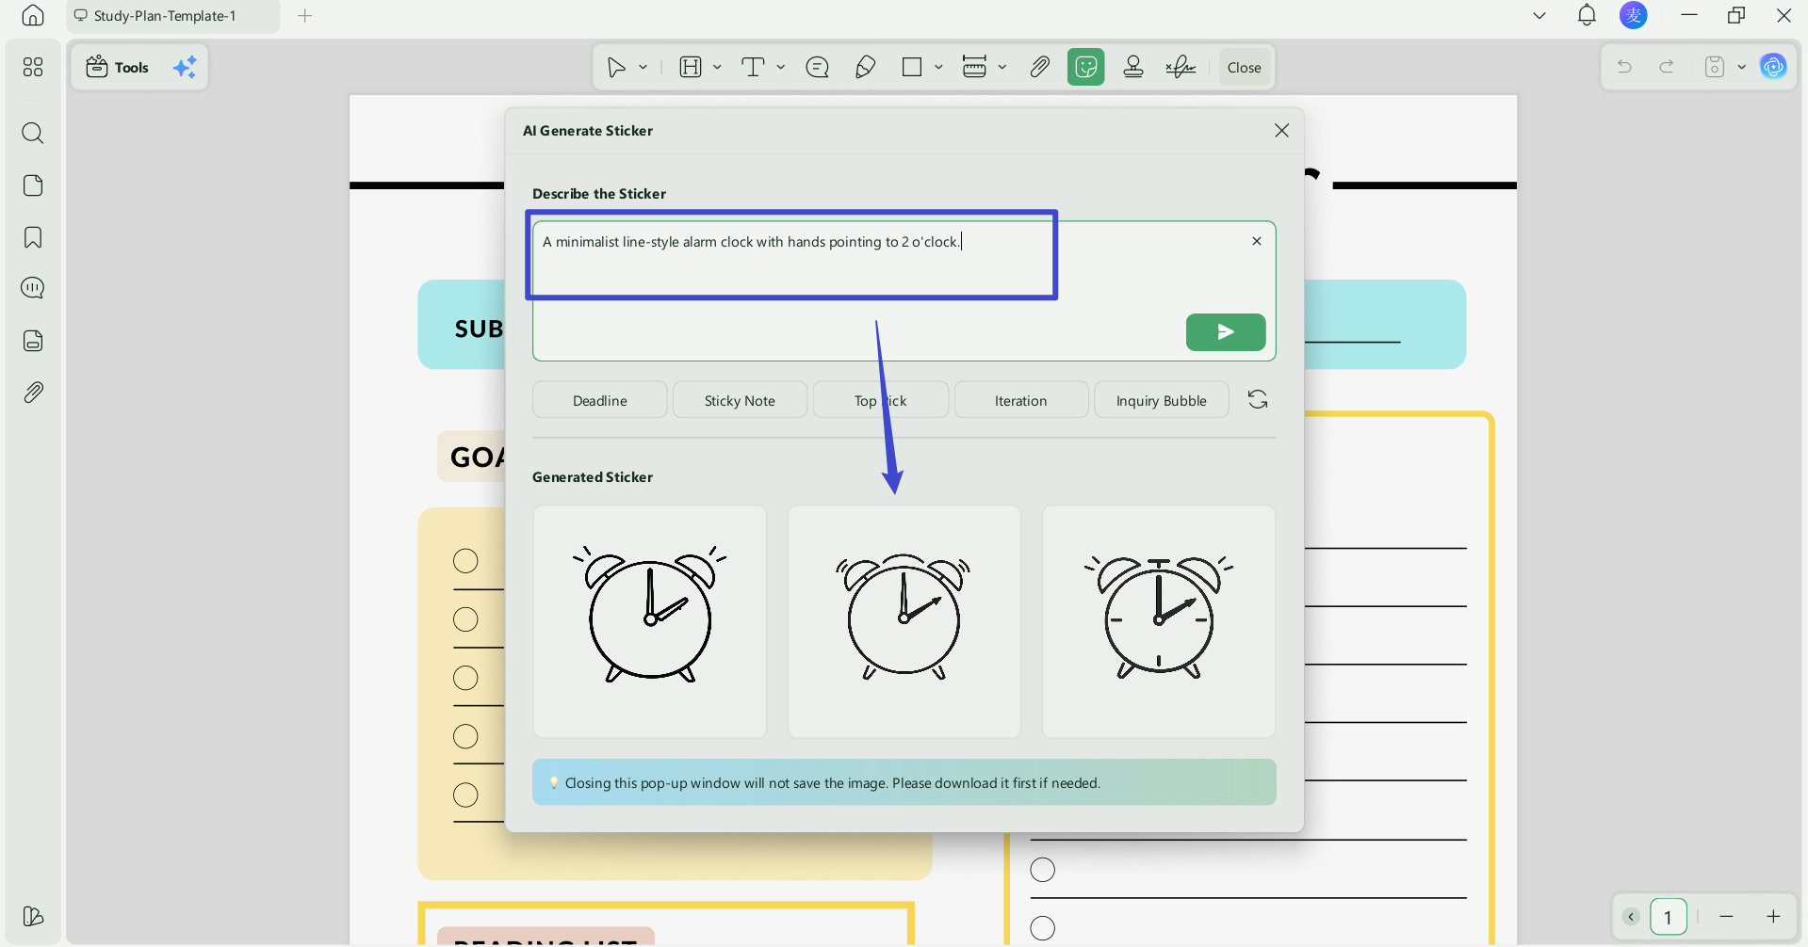Expand text tool dropdown arrow

click(x=780, y=67)
